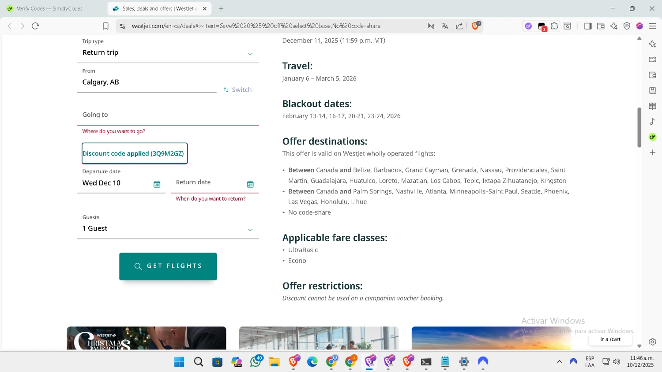Open Brave Talk camera icon in sidebar
662x372 pixels.
[653, 59]
